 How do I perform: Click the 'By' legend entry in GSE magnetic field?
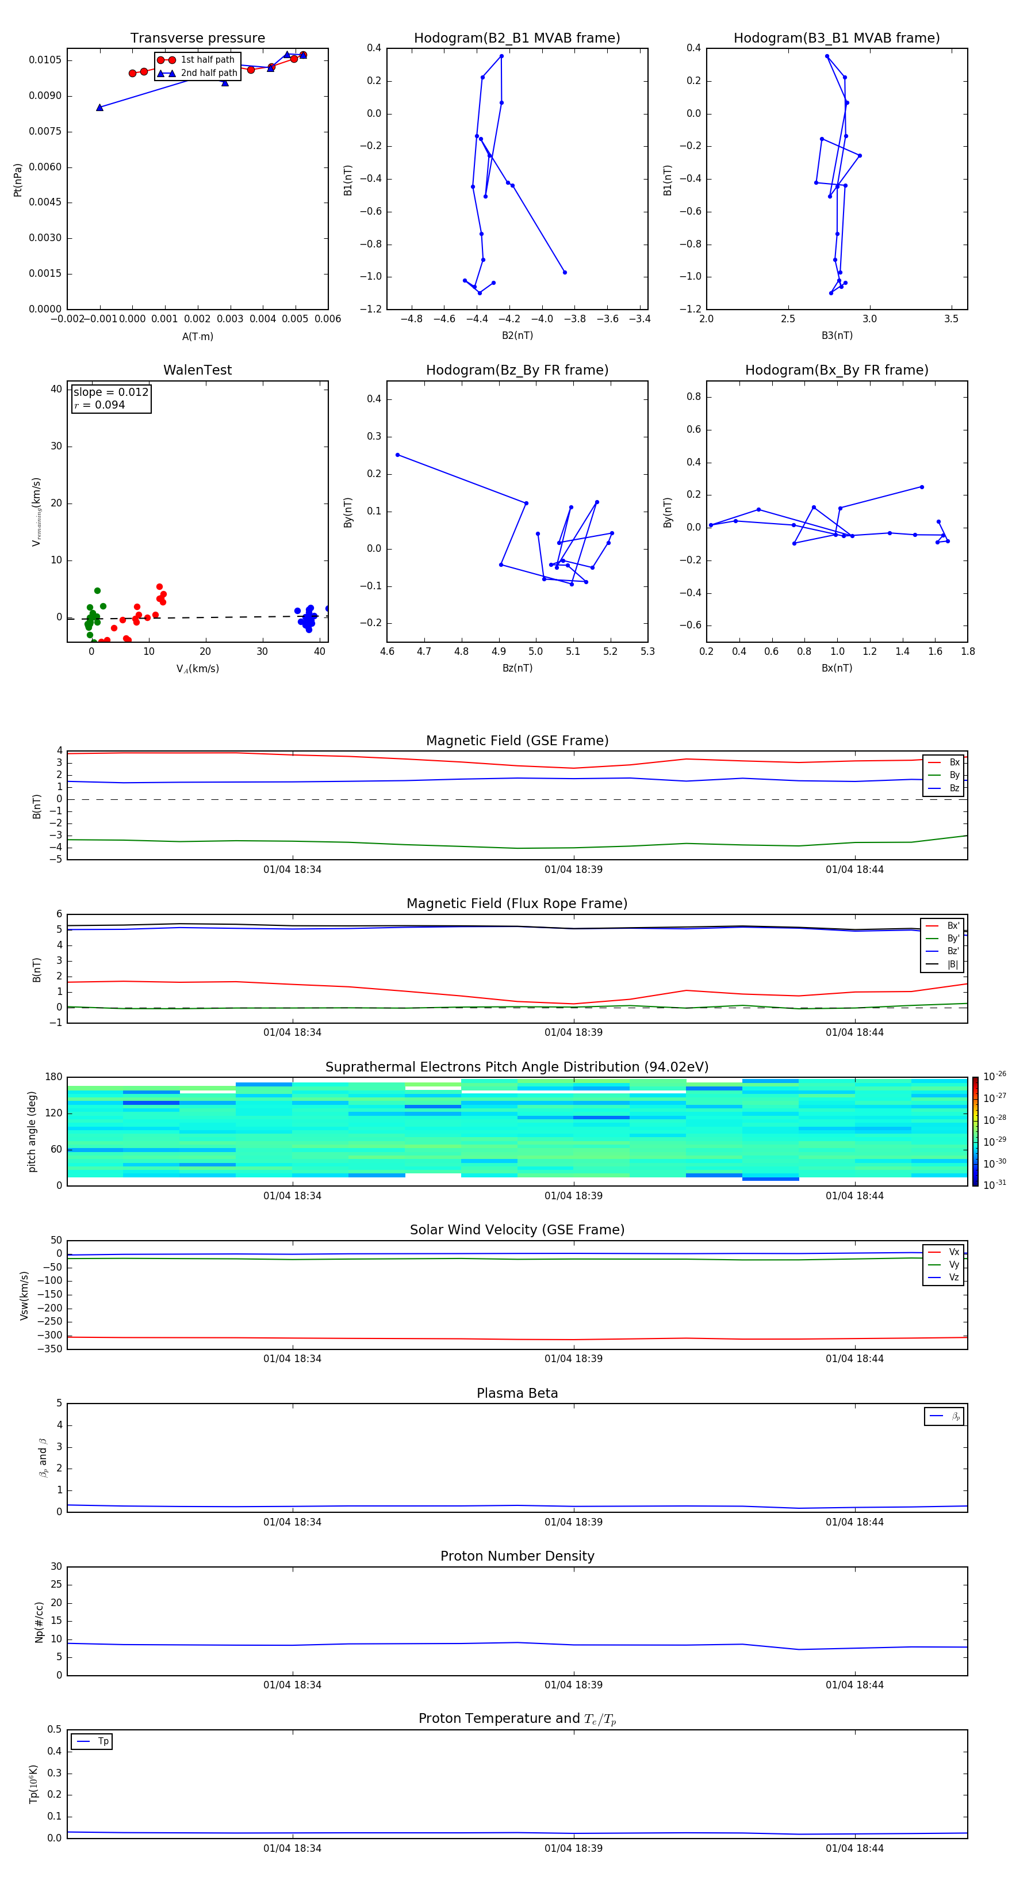[944, 776]
